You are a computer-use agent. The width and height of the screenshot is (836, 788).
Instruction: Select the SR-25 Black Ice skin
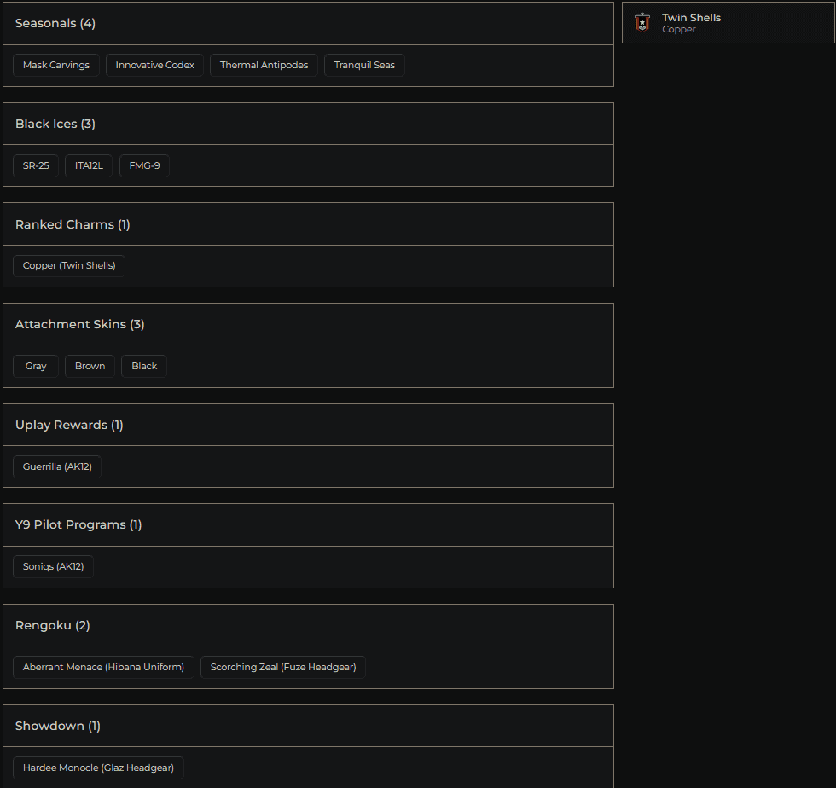tap(35, 165)
